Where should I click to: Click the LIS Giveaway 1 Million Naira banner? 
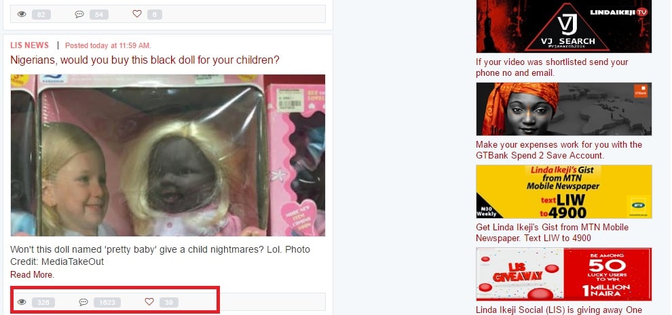coord(563,274)
